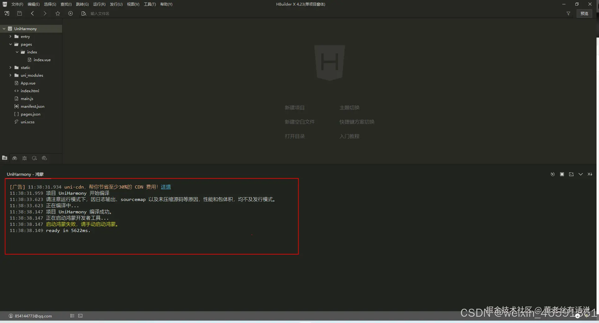The height and width of the screenshot is (323, 599).
Task: Click the refresh-style sidebar icon after bug icon
Action: click(34, 158)
